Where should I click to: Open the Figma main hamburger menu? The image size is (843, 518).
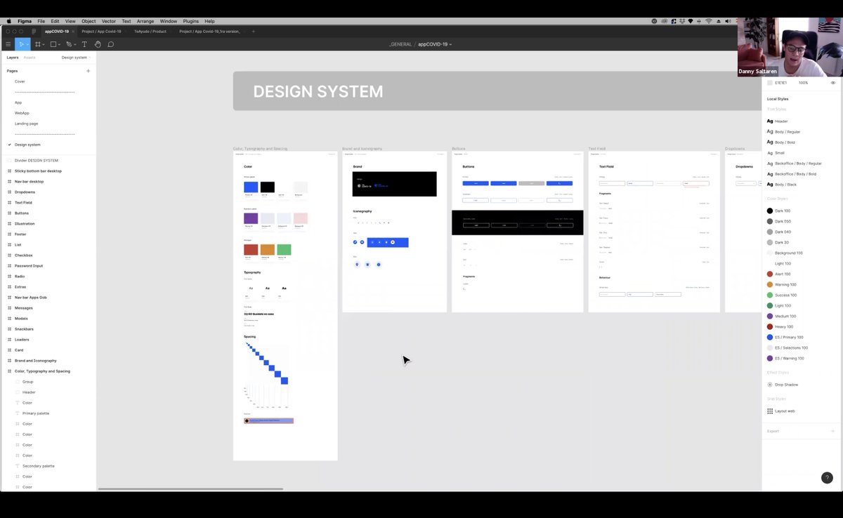[8, 44]
